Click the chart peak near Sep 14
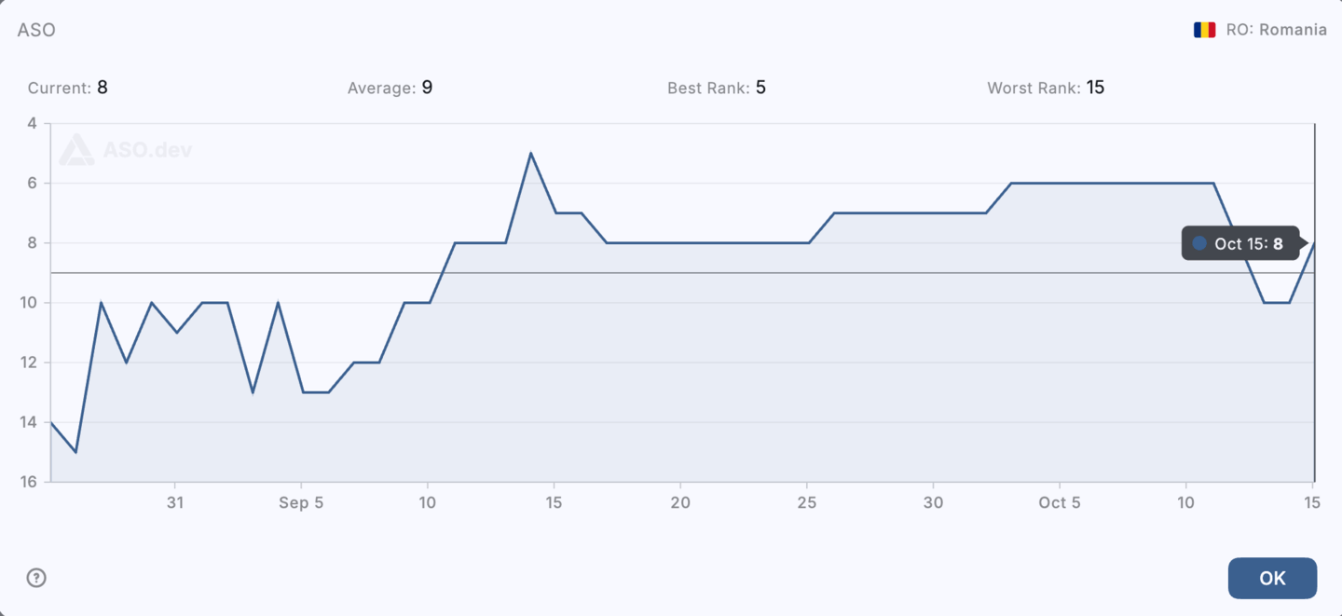Viewport: 1342px width, 616px height. tap(531, 153)
